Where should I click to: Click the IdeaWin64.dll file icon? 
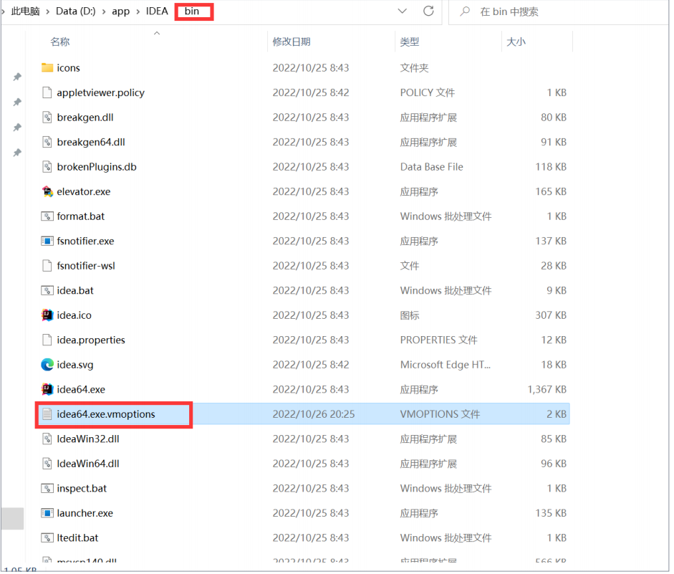coord(47,464)
